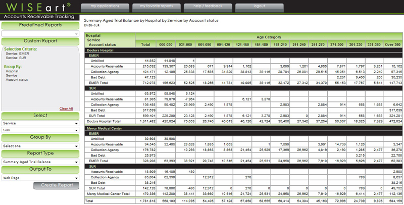Open the Web Page output dropdown
404x205 pixels.
[x=40, y=178]
